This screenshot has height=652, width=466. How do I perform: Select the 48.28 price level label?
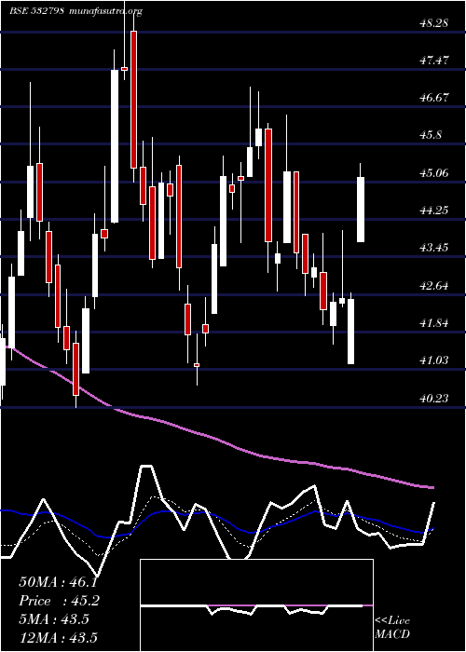(x=433, y=23)
